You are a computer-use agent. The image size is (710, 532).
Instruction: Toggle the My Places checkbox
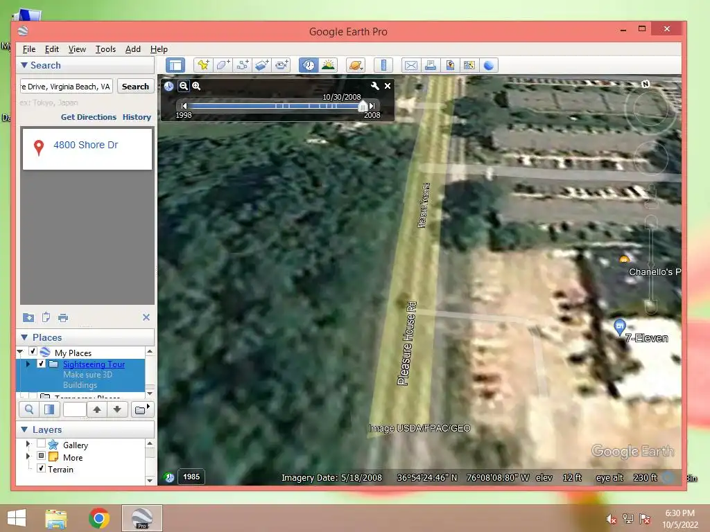coord(33,351)
